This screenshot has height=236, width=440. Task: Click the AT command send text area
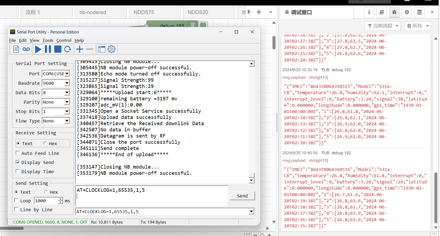(152, 196)
